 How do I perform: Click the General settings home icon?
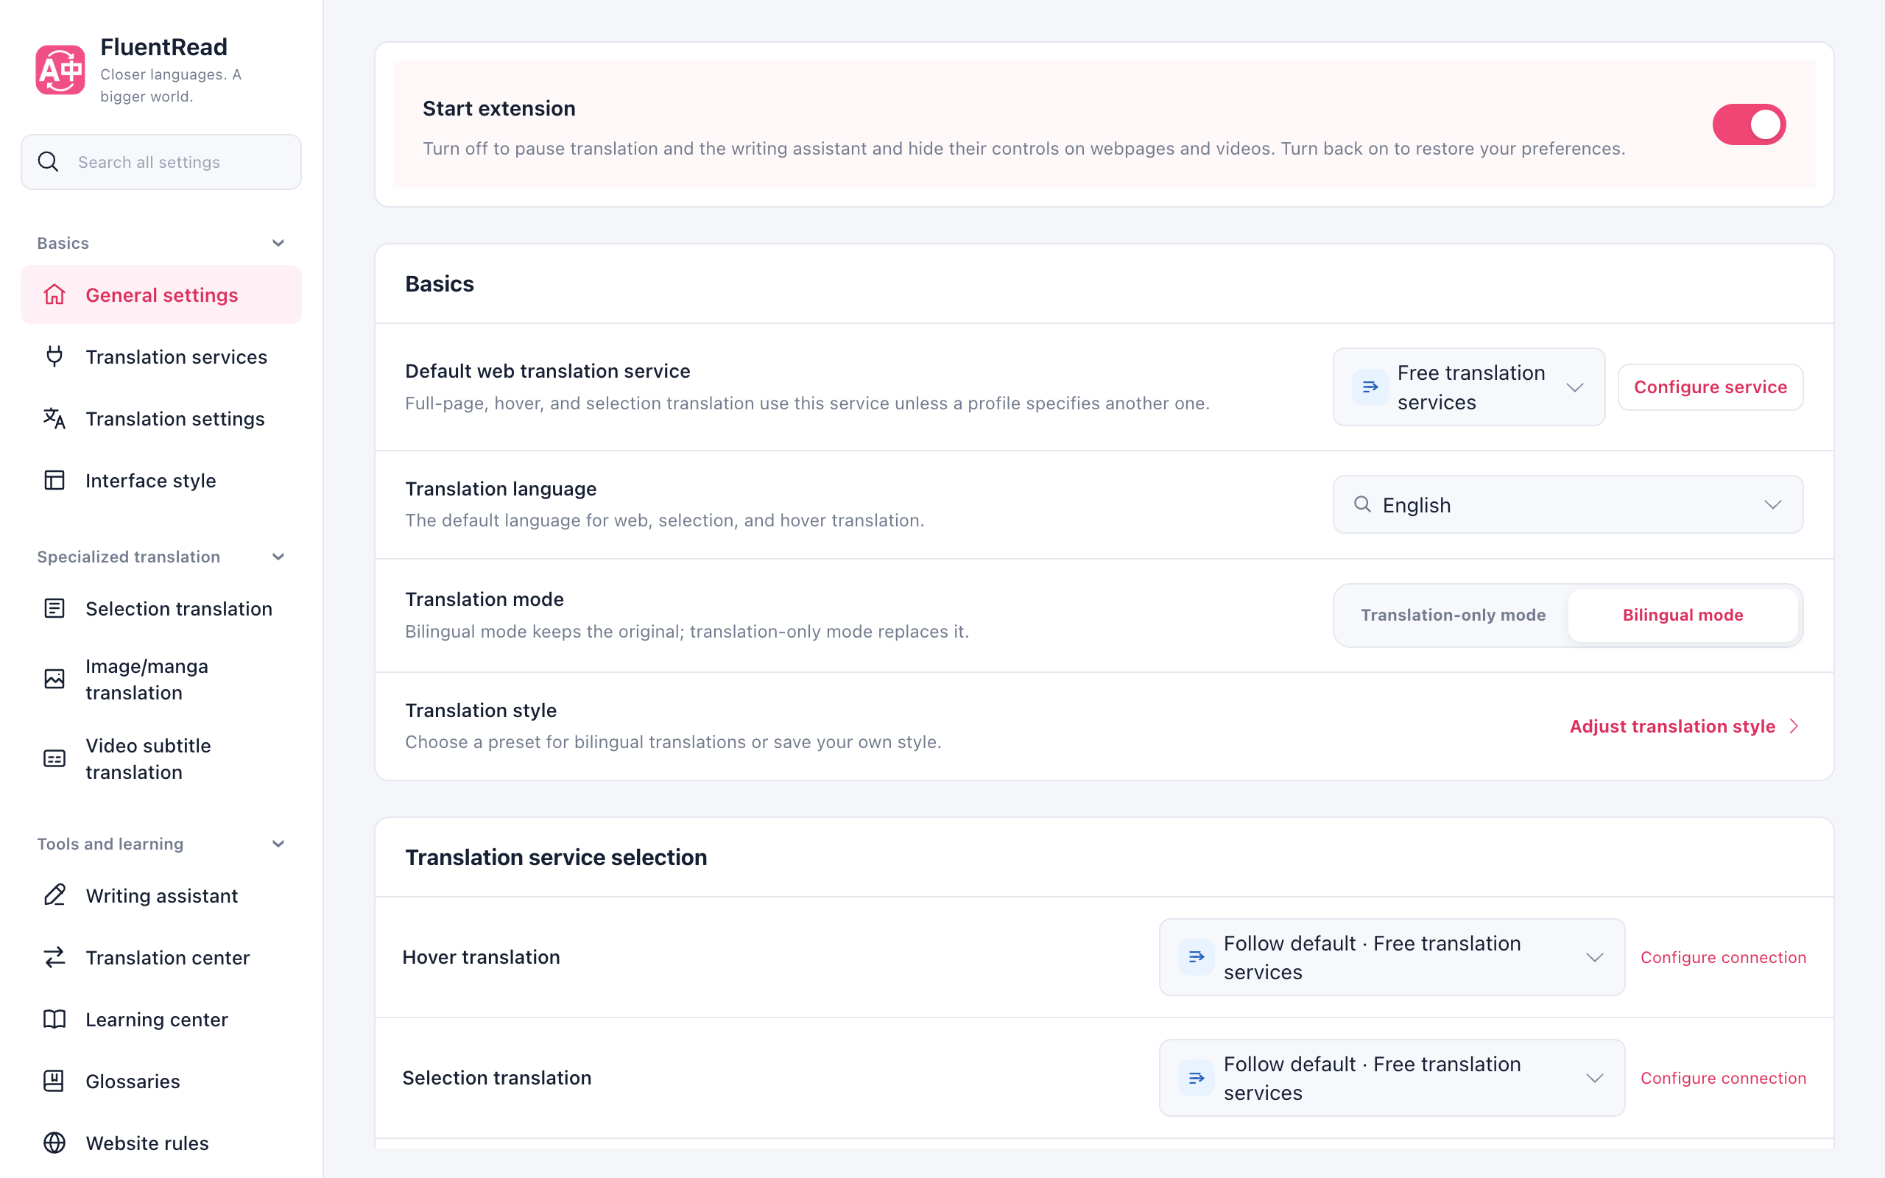coord(54,294)
